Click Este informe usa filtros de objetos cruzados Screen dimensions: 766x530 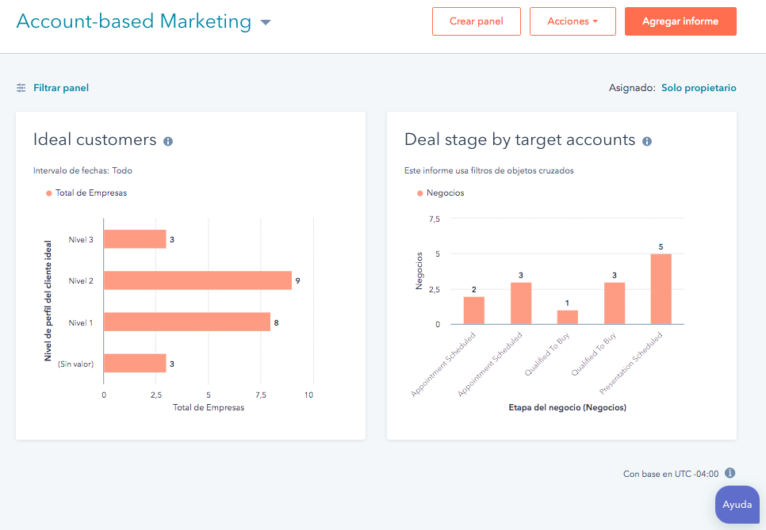tap(489, 170)
